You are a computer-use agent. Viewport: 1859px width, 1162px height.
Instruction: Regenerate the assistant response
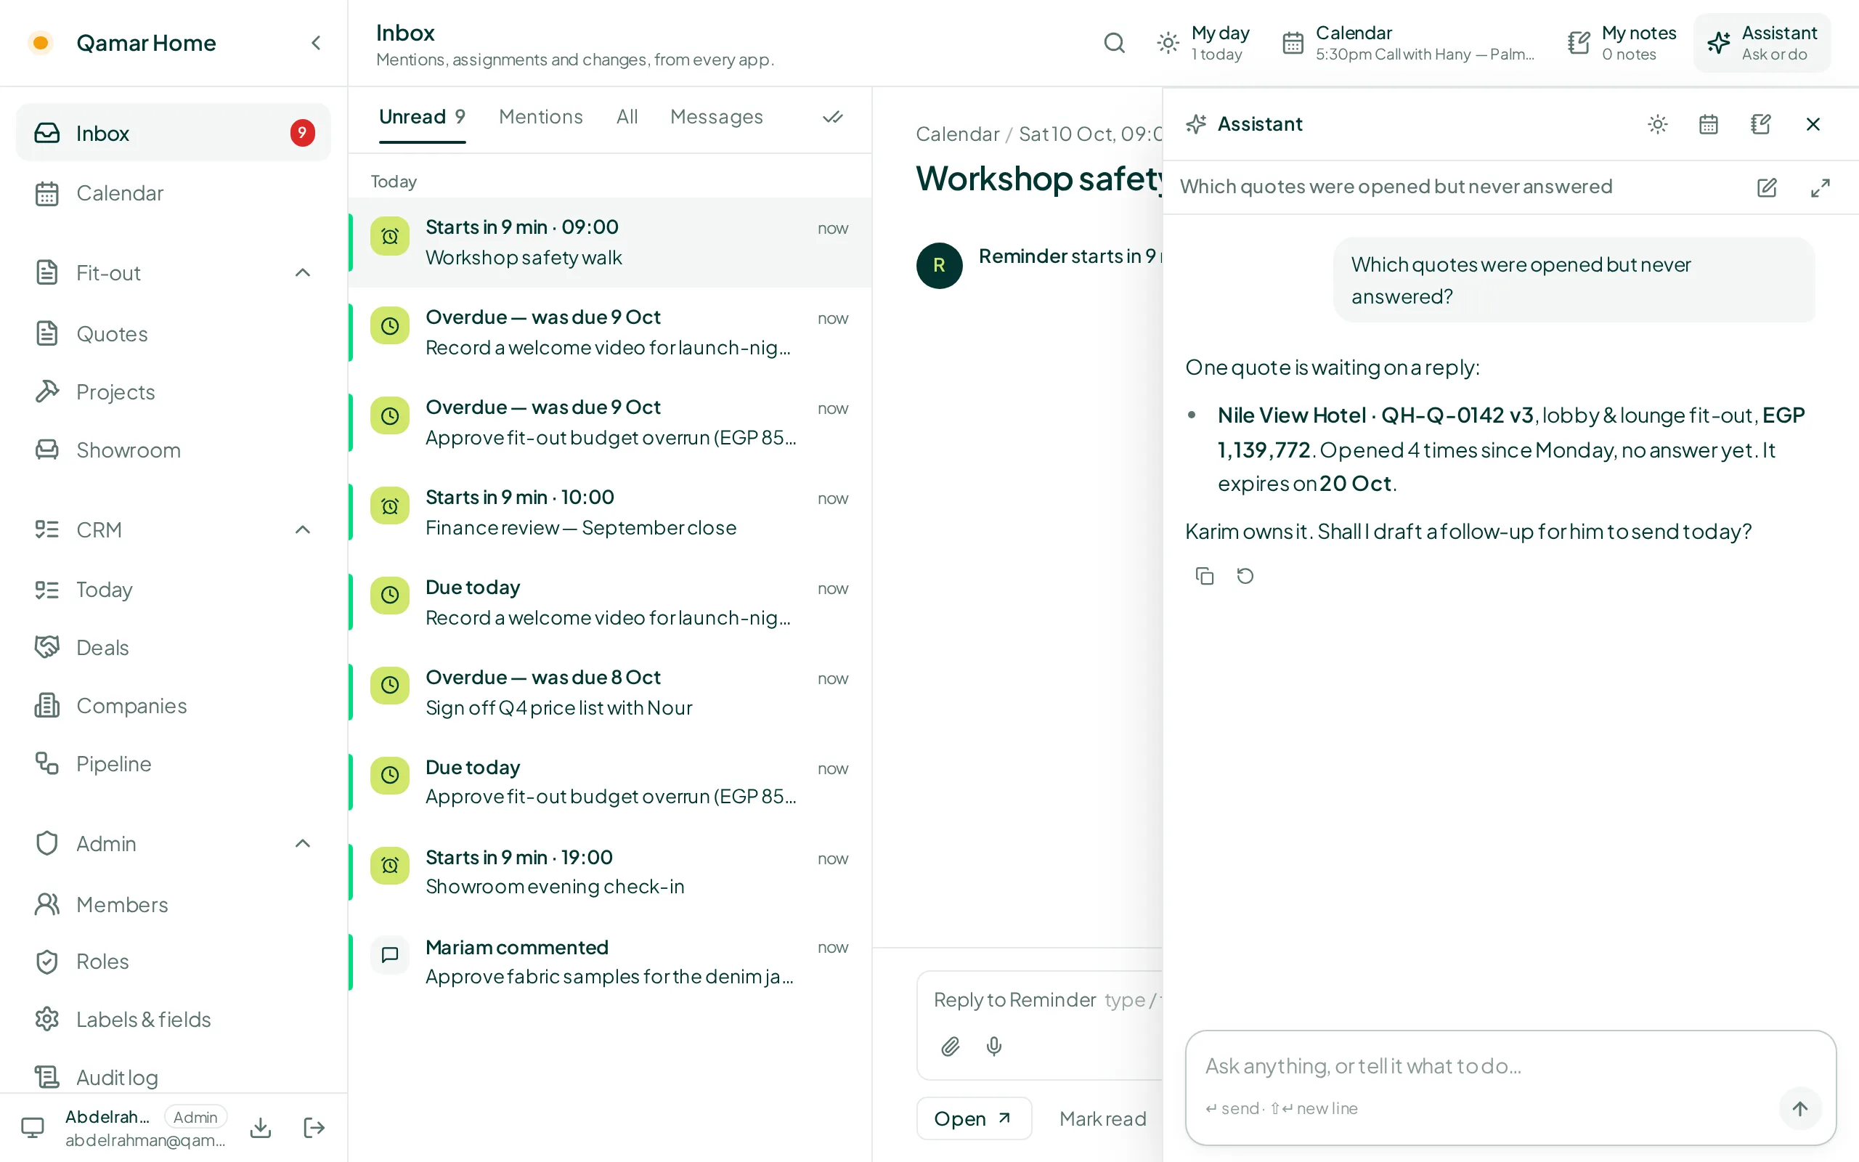[1245, 576]
